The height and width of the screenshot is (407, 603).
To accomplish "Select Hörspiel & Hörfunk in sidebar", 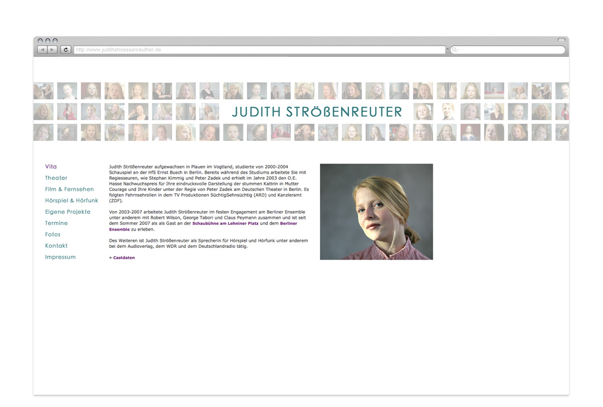I will coord(71,200).
